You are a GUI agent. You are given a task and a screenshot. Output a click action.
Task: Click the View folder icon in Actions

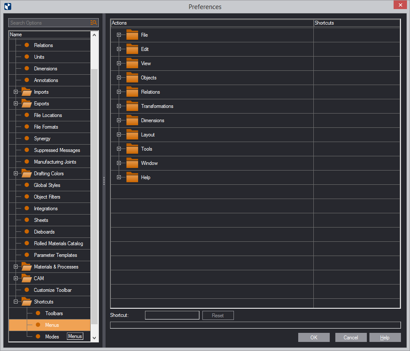point(132,63)
